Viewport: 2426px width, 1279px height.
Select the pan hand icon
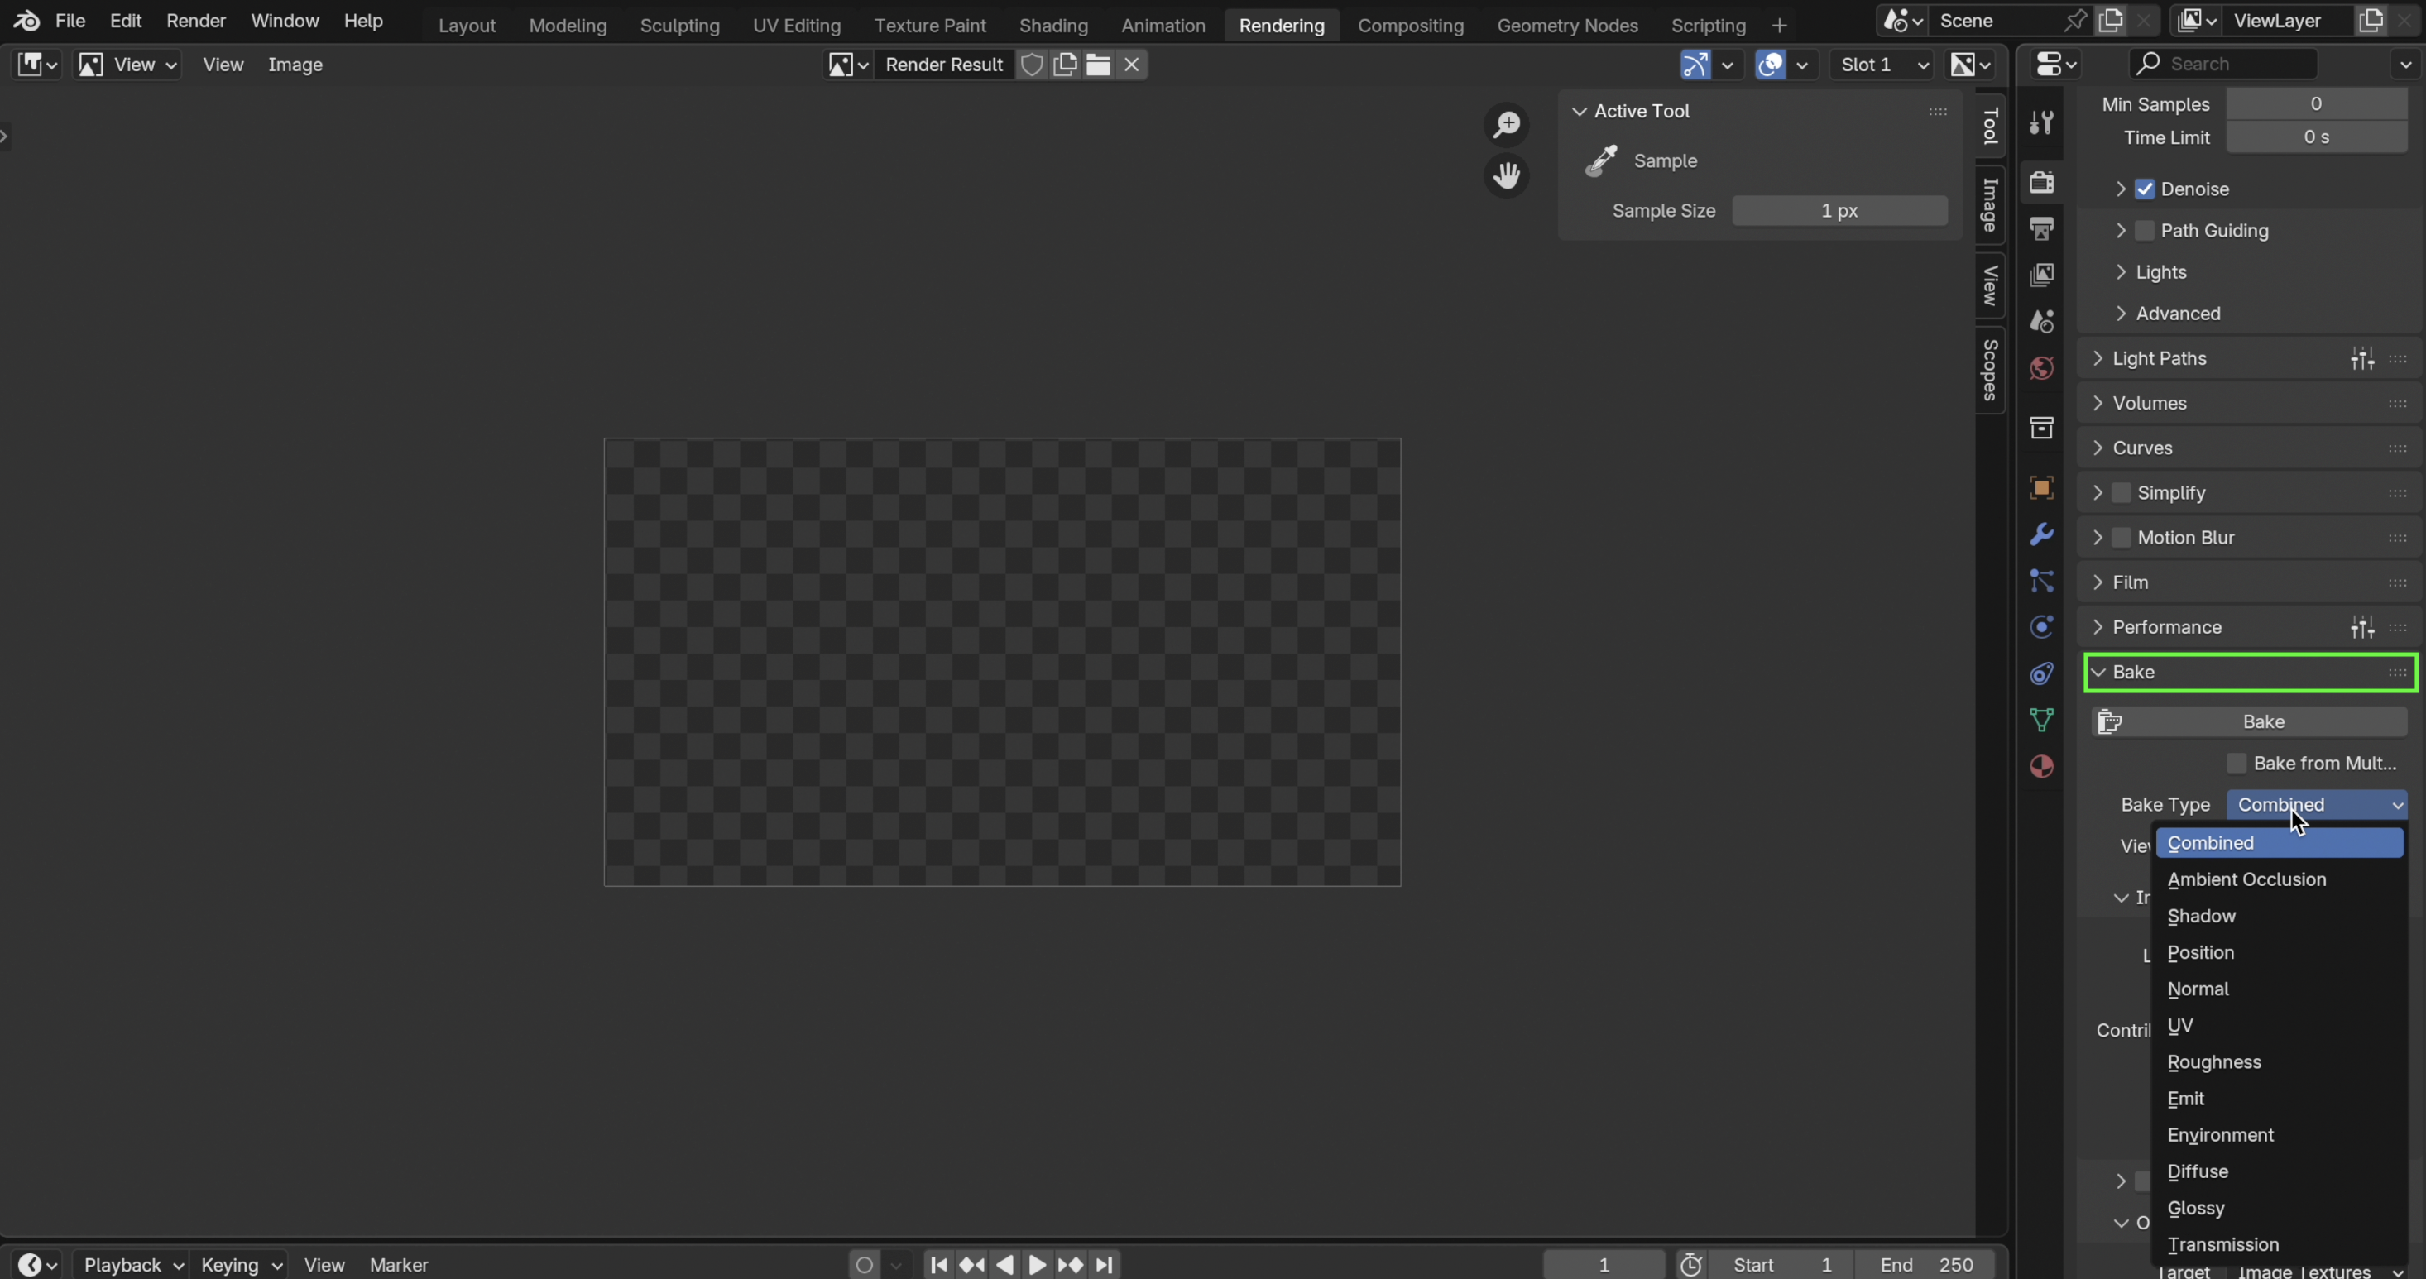coord(1507,175)
